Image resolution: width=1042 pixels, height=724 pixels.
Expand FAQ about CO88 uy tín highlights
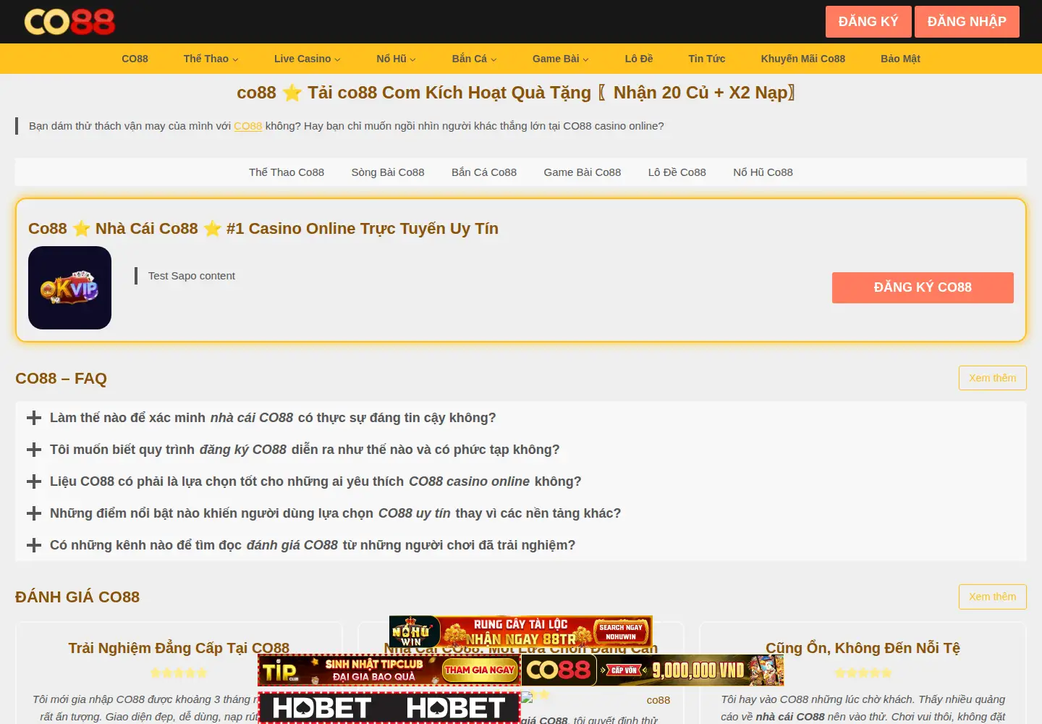324,513
